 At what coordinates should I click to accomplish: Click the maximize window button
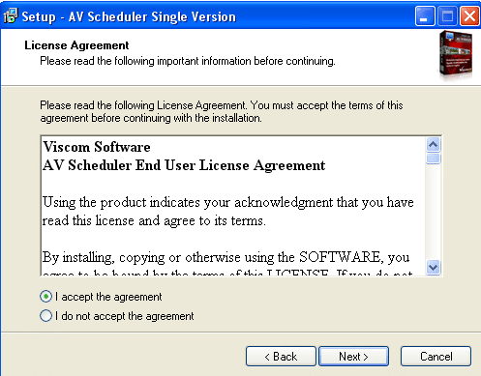(x=447, y=16)
